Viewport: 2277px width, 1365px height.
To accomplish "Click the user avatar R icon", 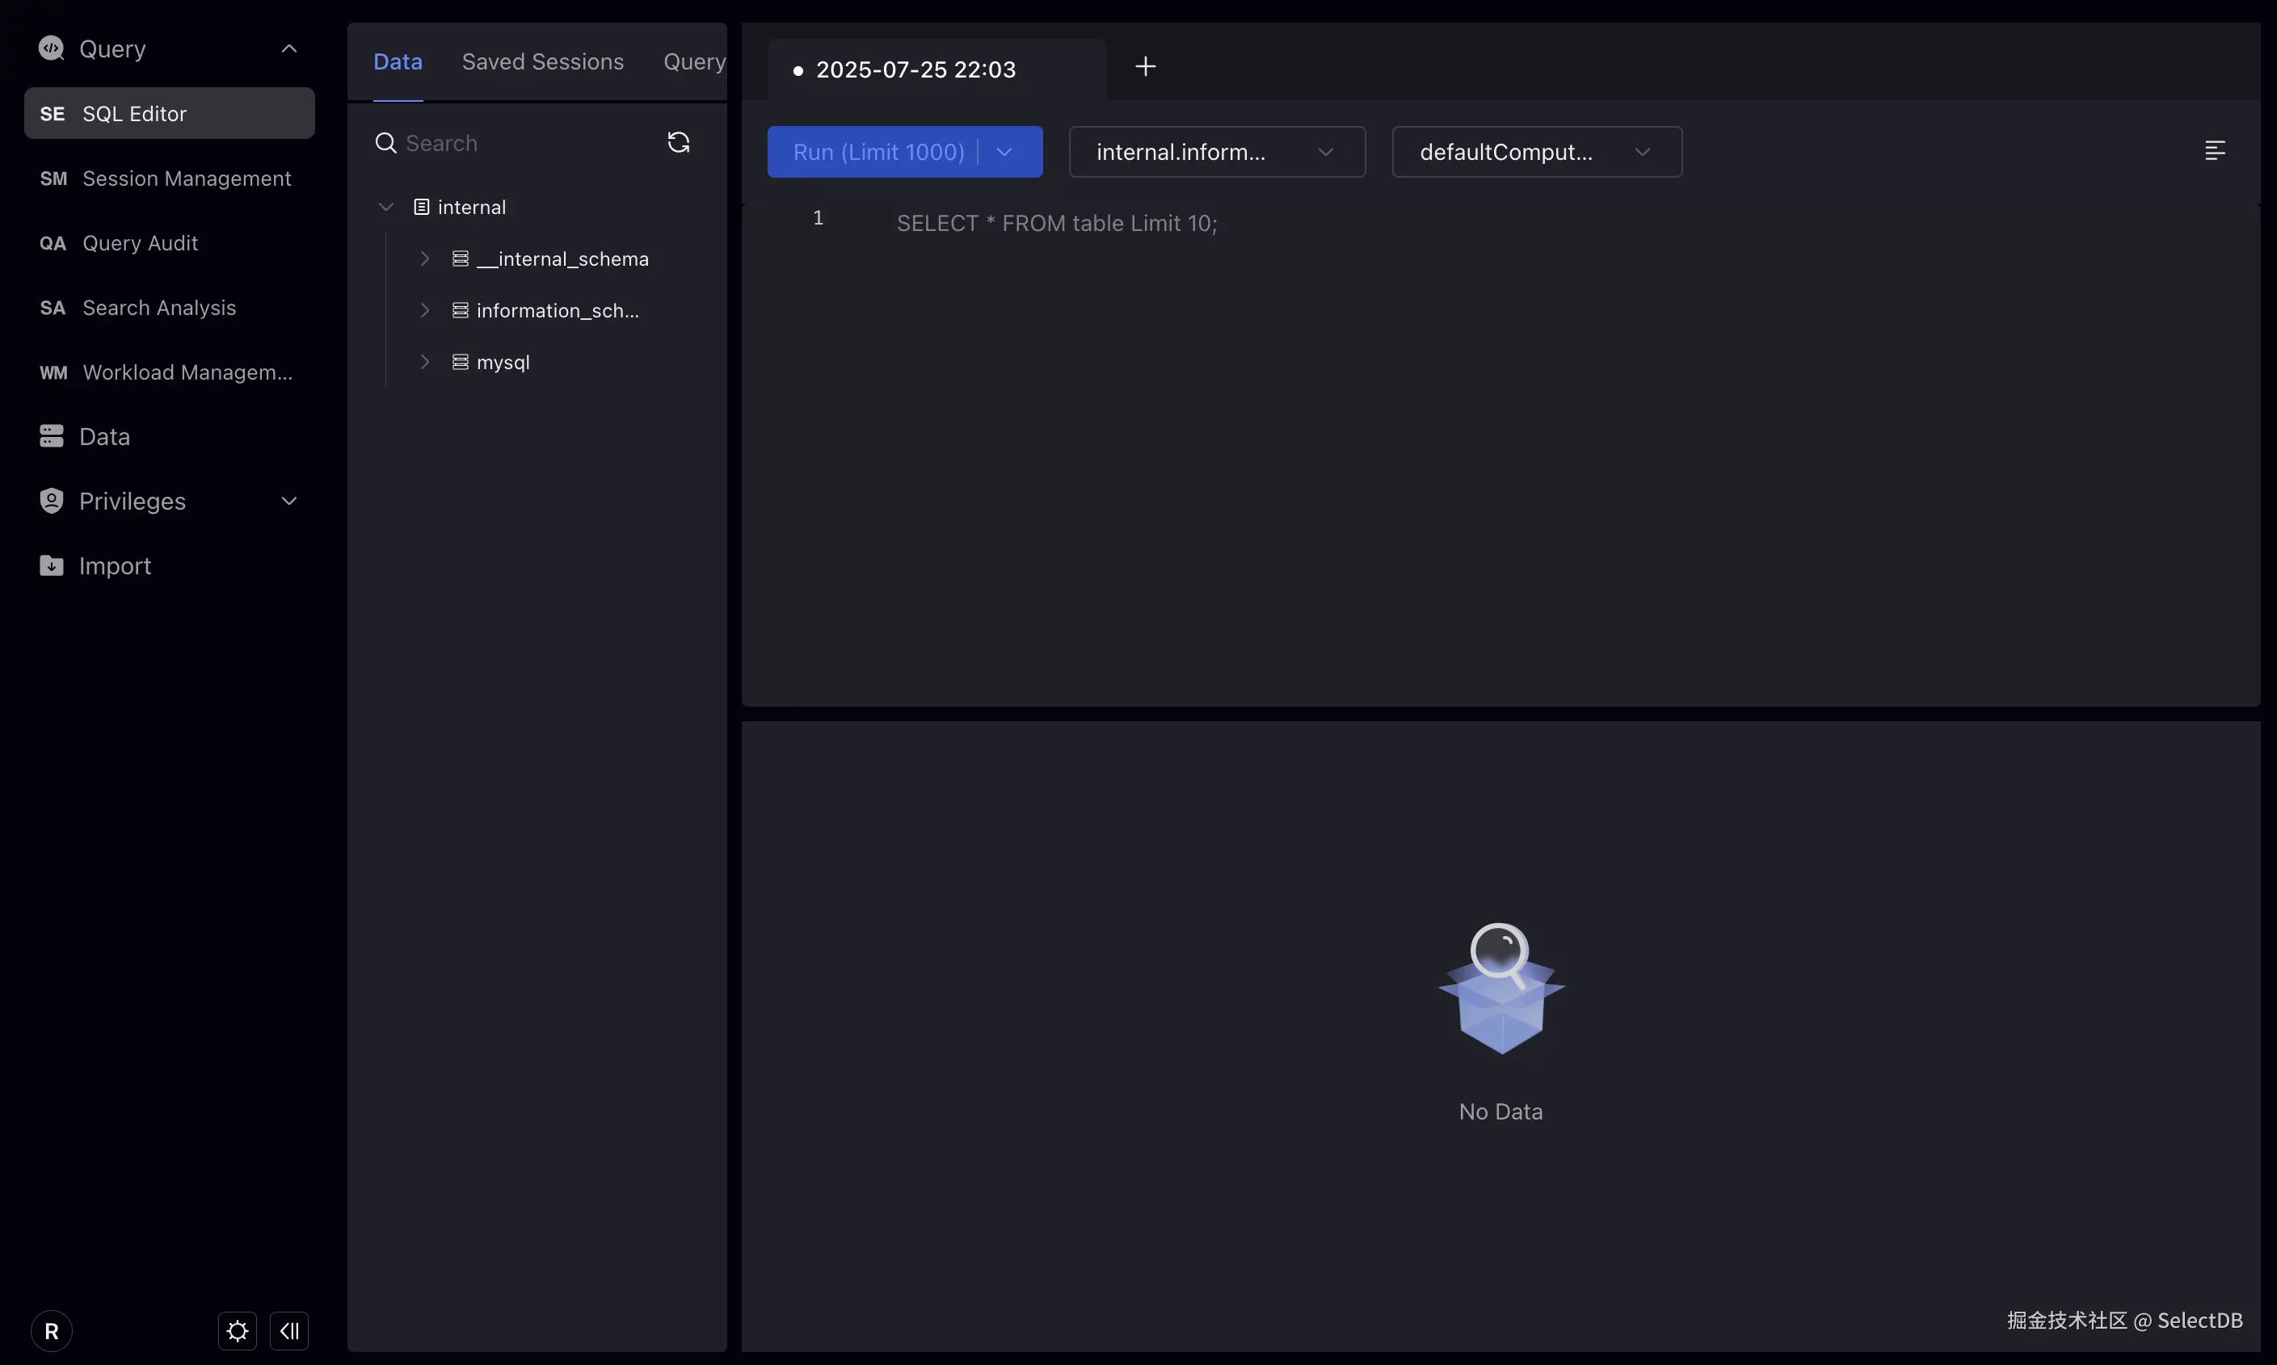I will [x=52, y=1331].
